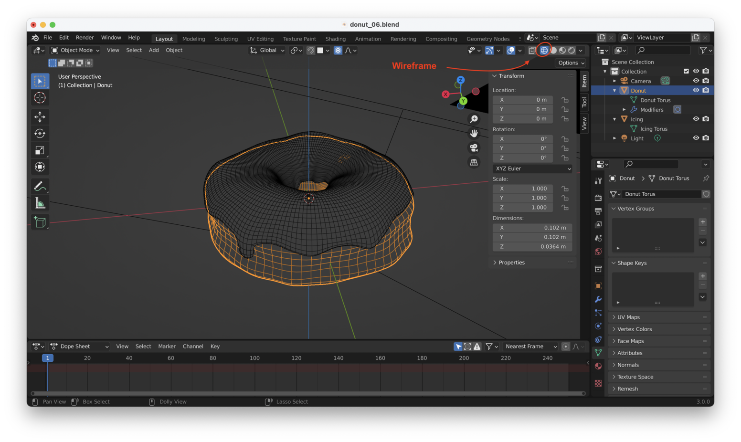Open the Modifier Properties wrench tab
Image resolution: width=741 pixels, height=442 pixels.
coord(598,299)
